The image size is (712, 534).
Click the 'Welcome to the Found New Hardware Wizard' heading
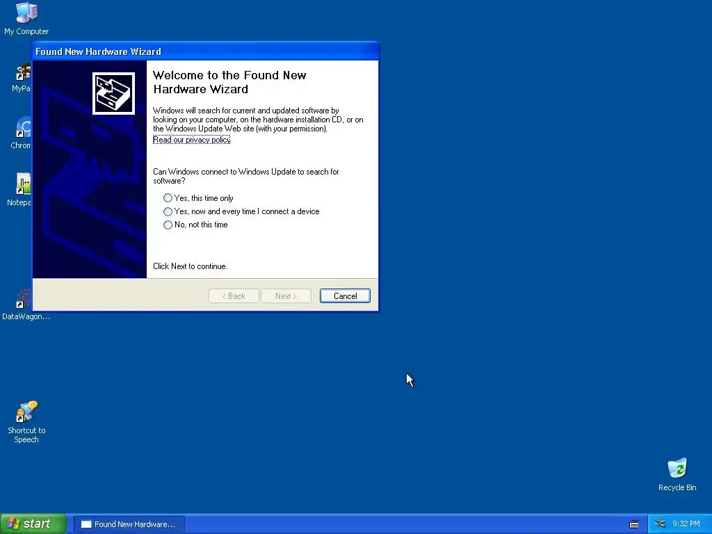pos(229,82)
